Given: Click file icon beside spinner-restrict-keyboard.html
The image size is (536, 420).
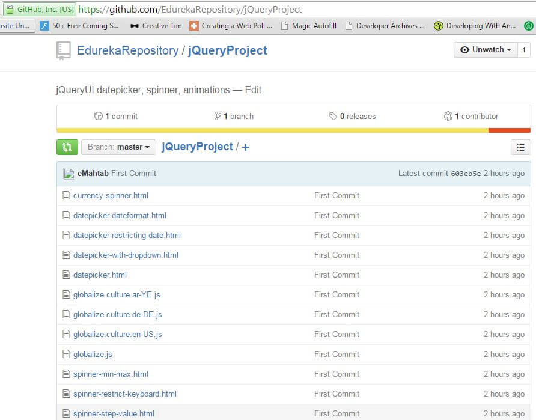Looking at the screenshot, I should tap(66, 394).
